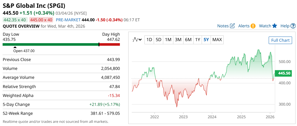
Task: Select the 5D chart range
Action: click(x=158, y=40)
